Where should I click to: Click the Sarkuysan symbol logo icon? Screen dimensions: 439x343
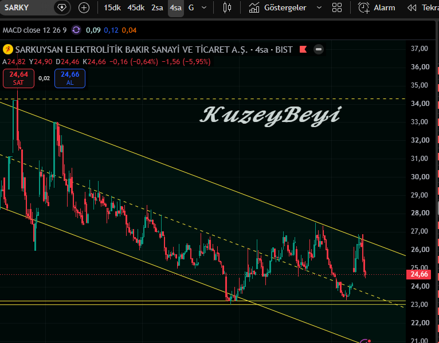[7, 49]
